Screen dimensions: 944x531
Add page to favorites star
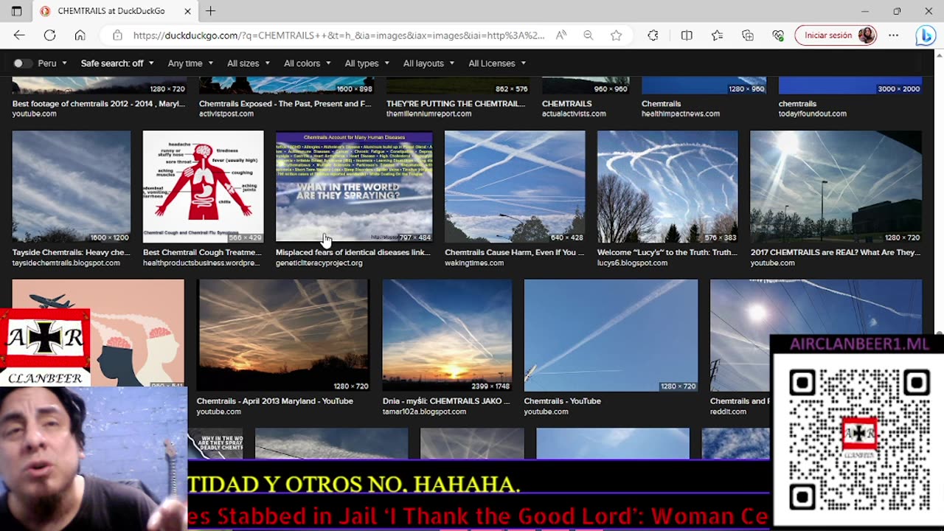click(616, 35)
